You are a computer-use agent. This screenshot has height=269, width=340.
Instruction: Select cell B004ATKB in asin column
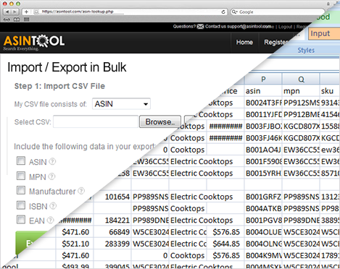263,208
